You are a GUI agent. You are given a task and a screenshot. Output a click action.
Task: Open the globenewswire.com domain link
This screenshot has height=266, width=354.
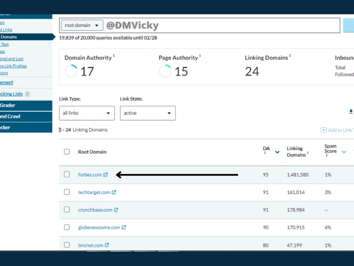click(99, 227)
